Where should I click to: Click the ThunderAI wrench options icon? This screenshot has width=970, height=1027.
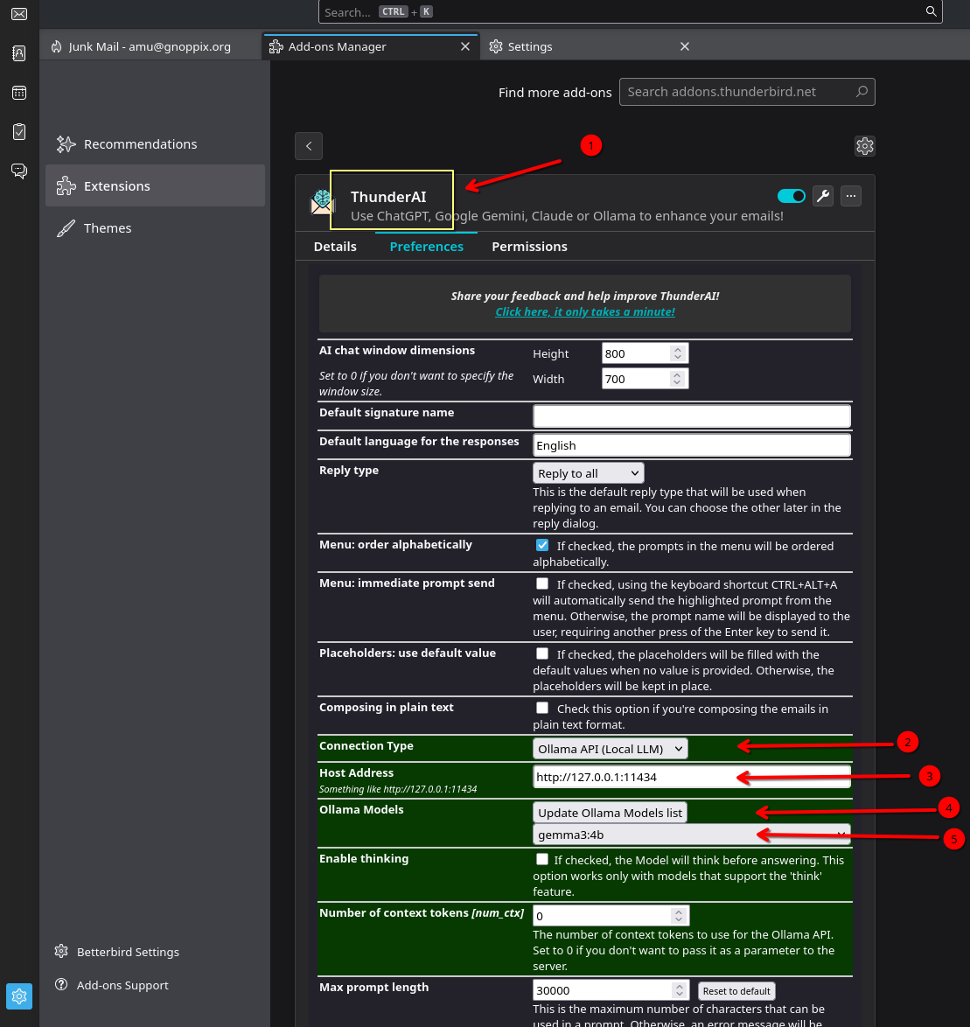[x=822, y=196]
